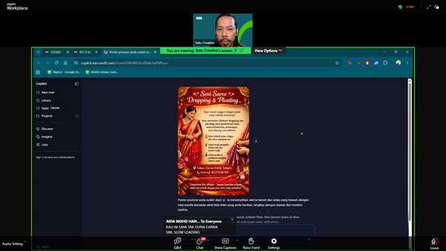Expand the View Options dropdown
Screen dimensions: 446x251
(x=268, y=51)
